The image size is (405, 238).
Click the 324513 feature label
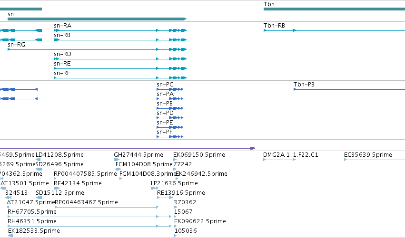pos(16,193)
